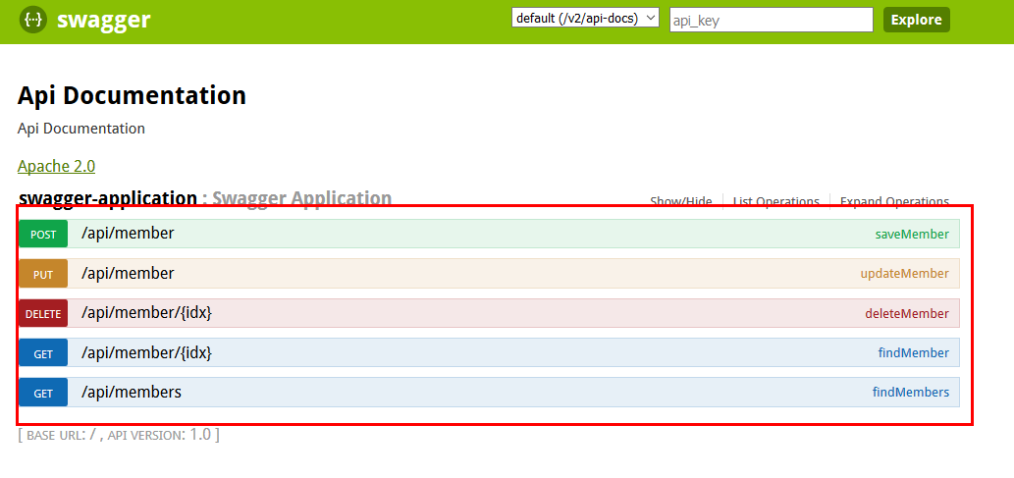Click the Show/Hide link
Image resolution: width=1014 pixels, height=478 pixels.
[x=681, y=201]
